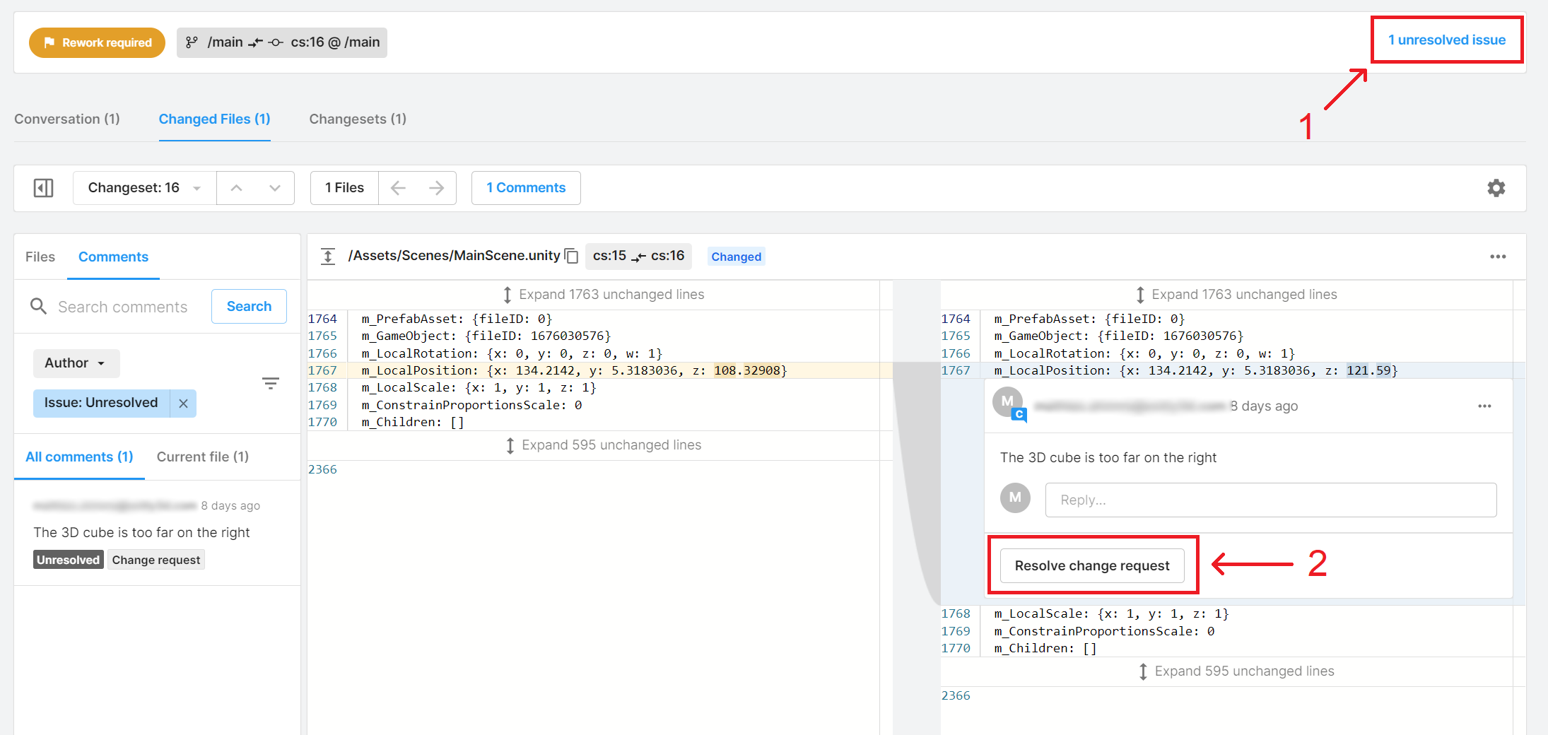Image resolution: width=1548 pixels, height=735 pixels.
Task: Open comment options three-dot menu
Action: tap(1484, 406)
